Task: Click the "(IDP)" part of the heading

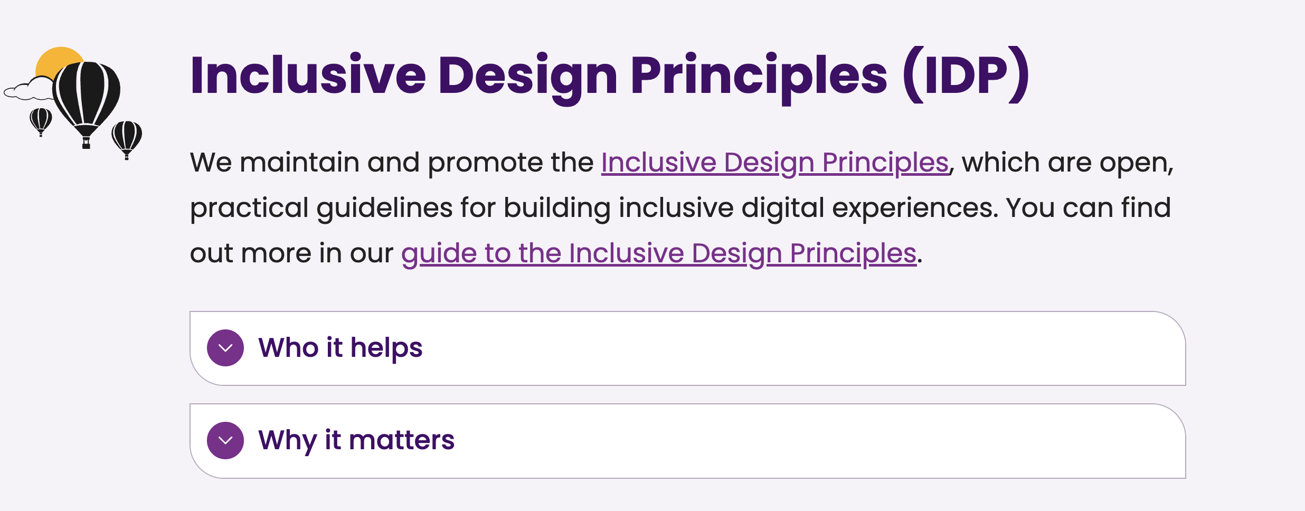Action: point(966,75)
